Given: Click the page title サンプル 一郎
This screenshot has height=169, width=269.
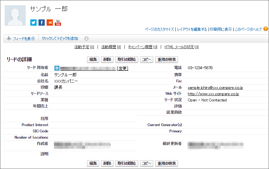Looking at the screenshot, I should [x=49, y=9].
